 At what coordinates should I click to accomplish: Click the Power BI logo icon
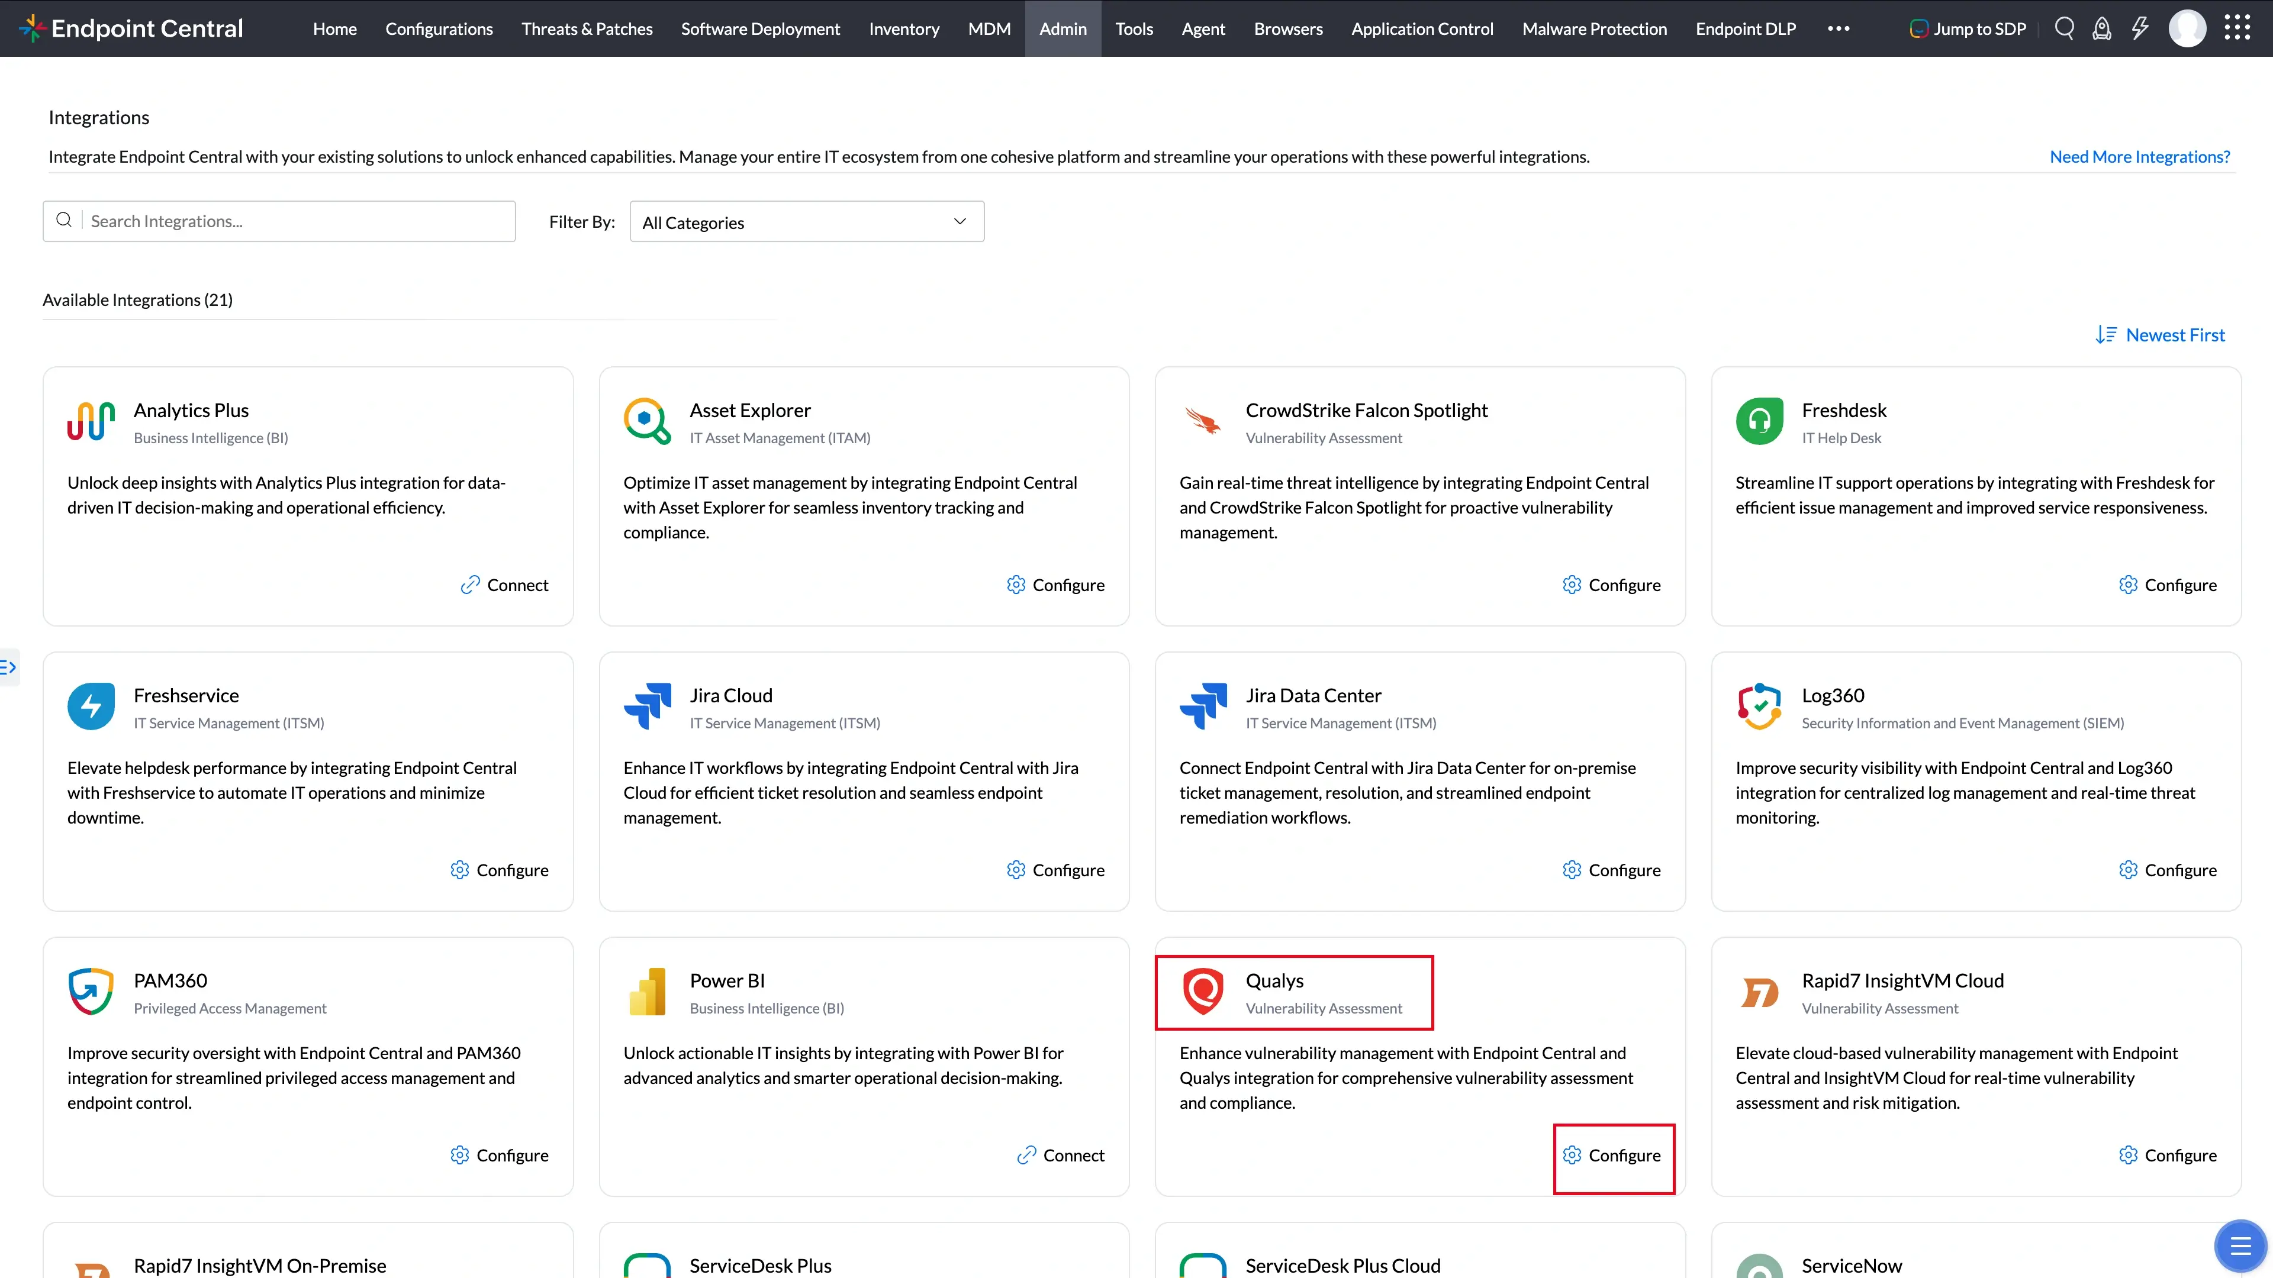pyautogui.click(x=647, y=992)
